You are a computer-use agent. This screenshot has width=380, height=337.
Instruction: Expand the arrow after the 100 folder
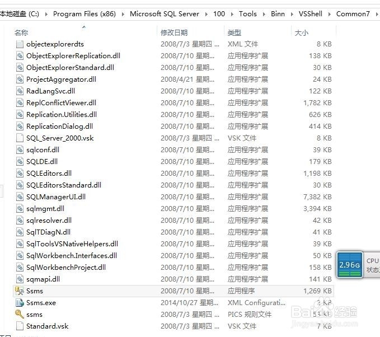pyautogui.click(x=232, y=15)
